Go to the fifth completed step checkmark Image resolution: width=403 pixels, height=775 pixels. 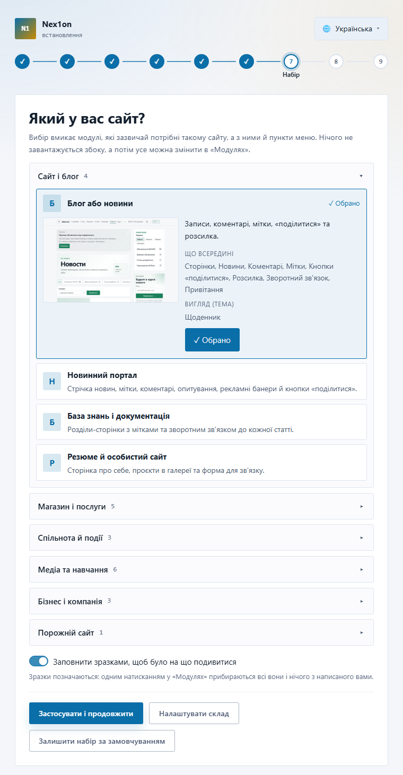click(202, 61)
